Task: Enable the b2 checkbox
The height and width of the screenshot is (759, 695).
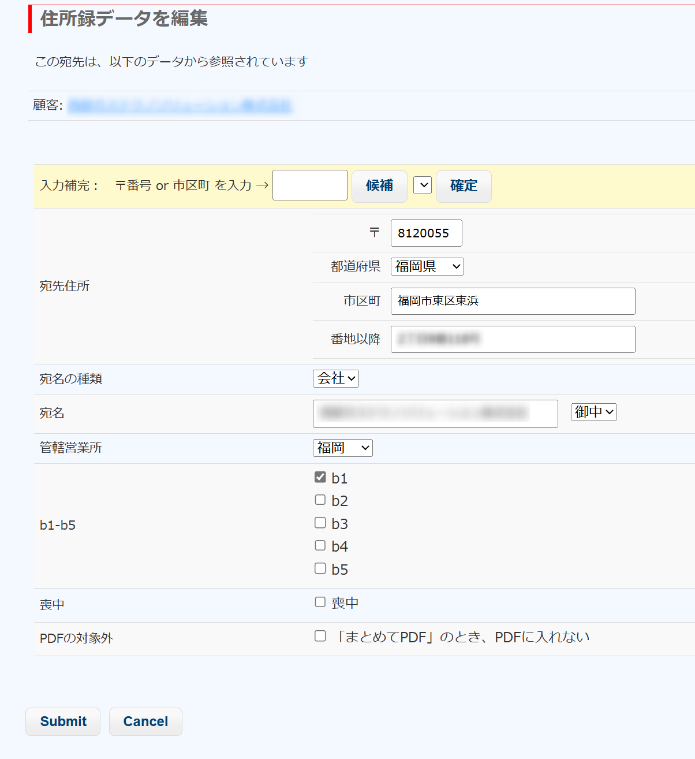Action: click(x=320, y=500)
